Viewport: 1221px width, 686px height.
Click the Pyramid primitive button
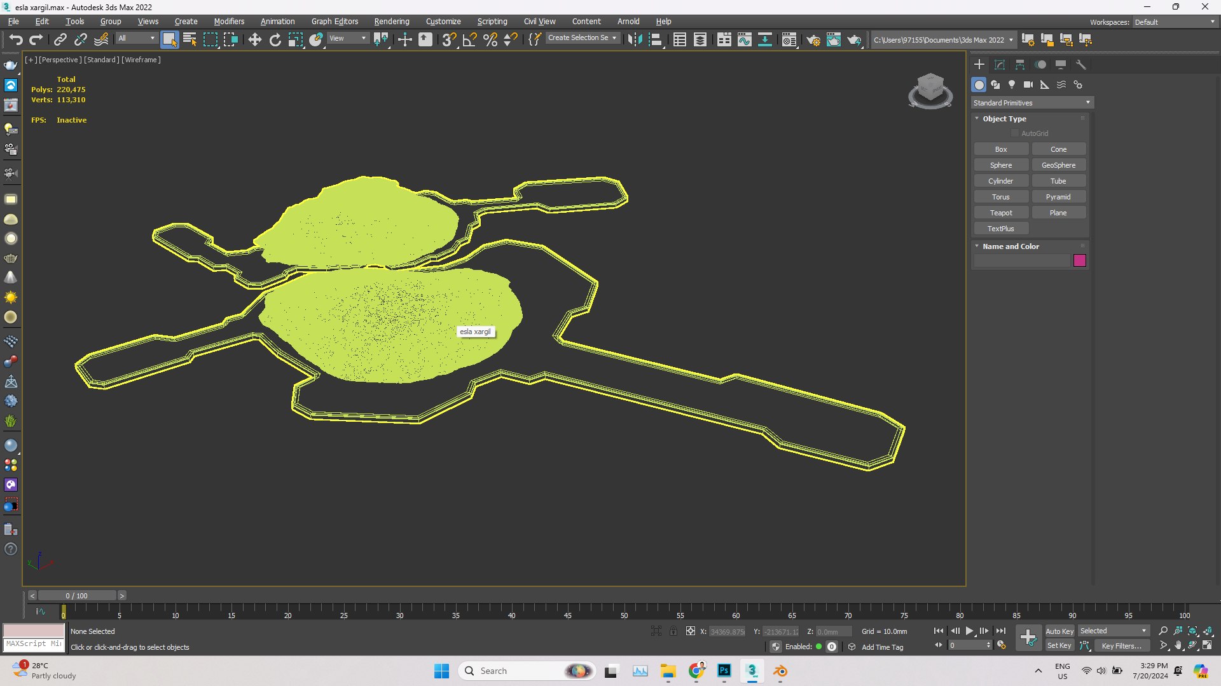1059,197
